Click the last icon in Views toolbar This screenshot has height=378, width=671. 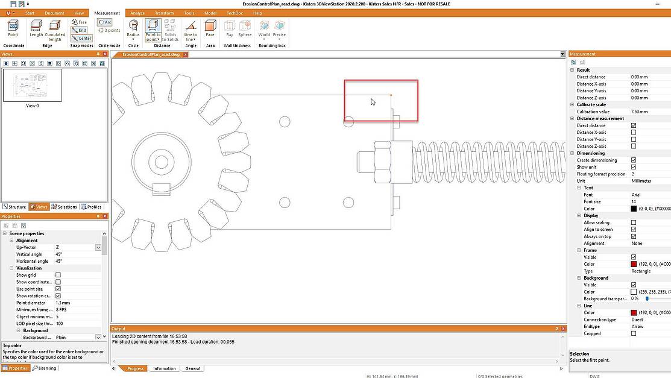coord(102,63)
